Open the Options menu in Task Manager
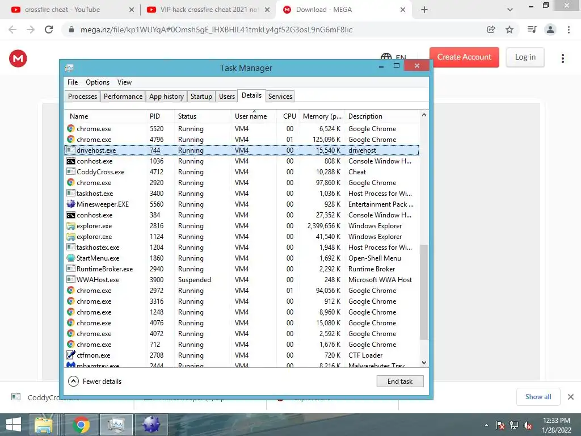 98,82
